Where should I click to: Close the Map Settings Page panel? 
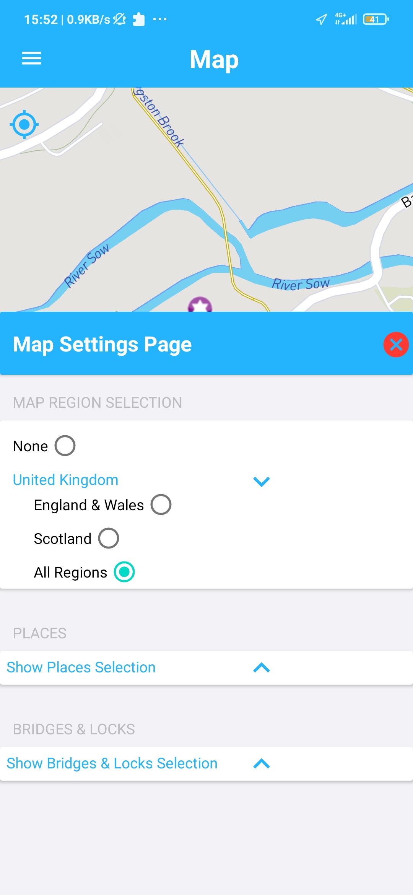point(396,345)
